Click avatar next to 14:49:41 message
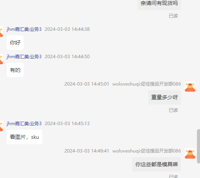200x178 pixels. coord(190,153)
